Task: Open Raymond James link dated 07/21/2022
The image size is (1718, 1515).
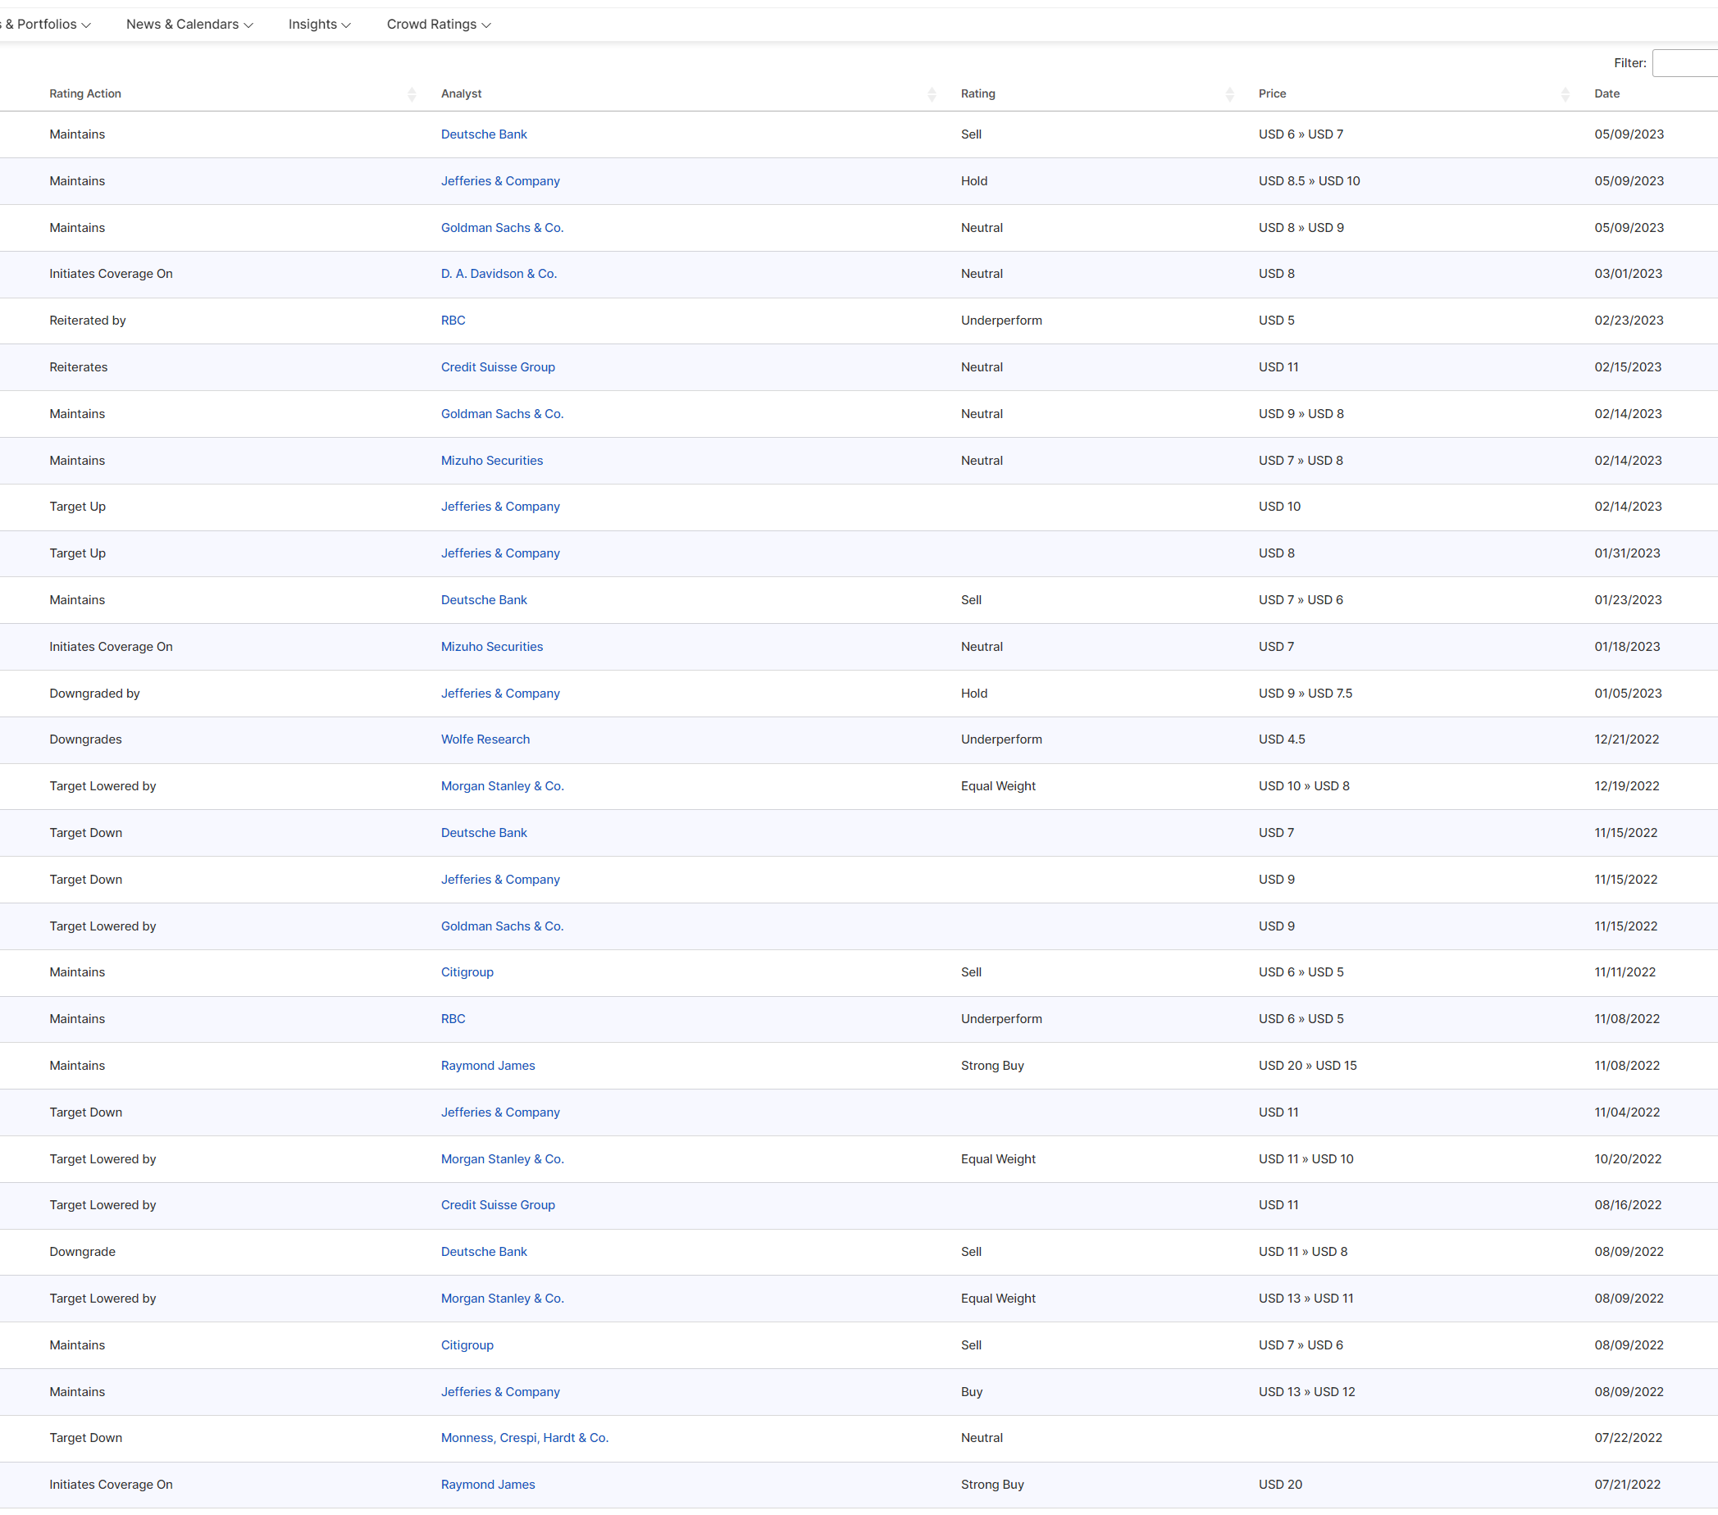Action: (x=487, y=1485)
